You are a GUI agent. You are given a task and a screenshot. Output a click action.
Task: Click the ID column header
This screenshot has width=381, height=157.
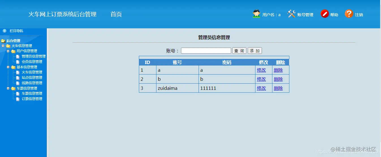(x=147, y=62)
